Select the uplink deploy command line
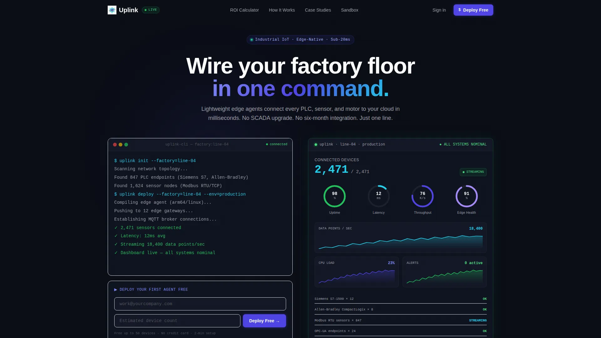This screenshot has width=601, height=338. (180, 194)
